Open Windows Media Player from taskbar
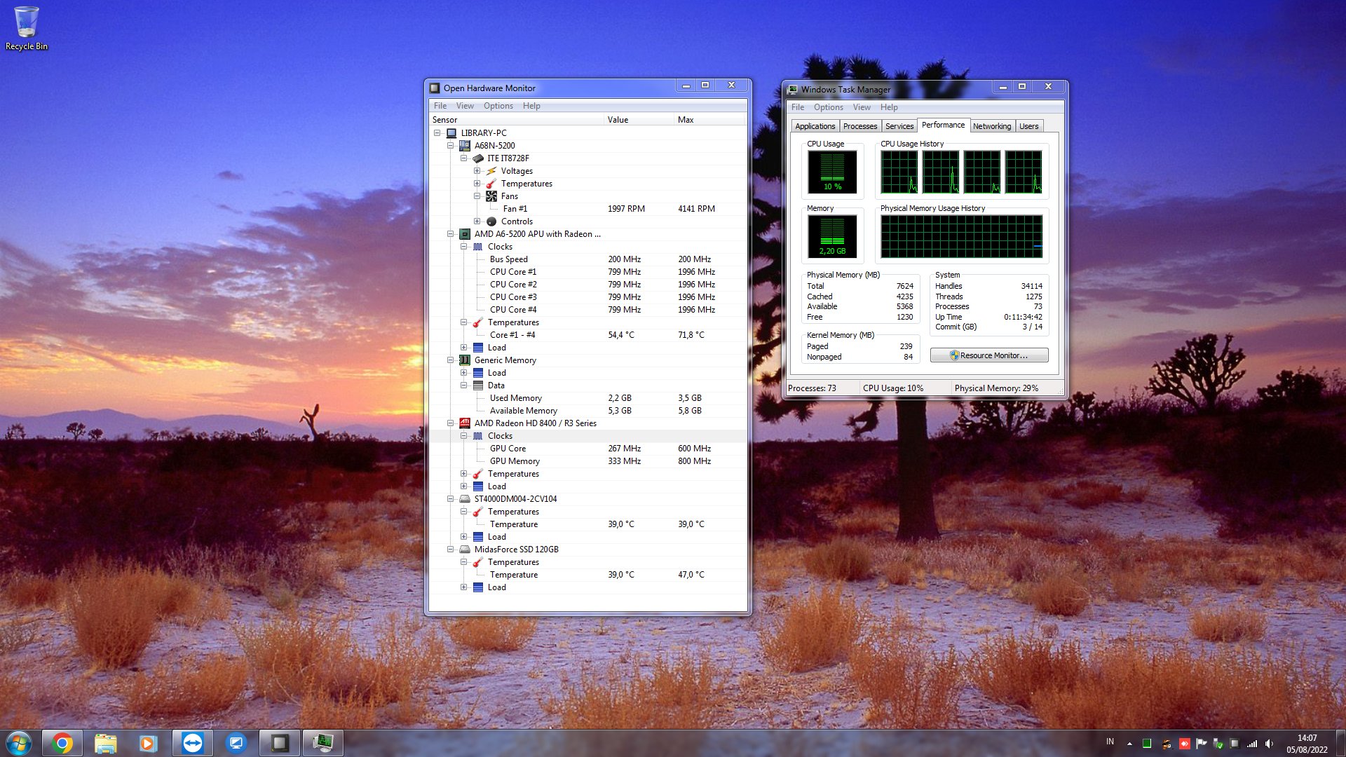1346x757 pixels. tap(148, 743)
